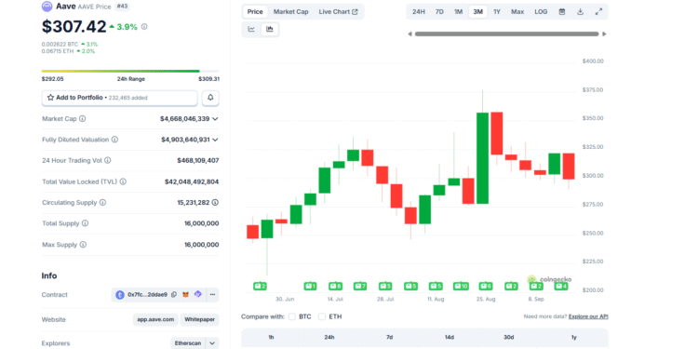Click the $4,668,046,339 market cap value
Image resolution: width=698 pixels, height=349 pixels.
pos(185,119)
